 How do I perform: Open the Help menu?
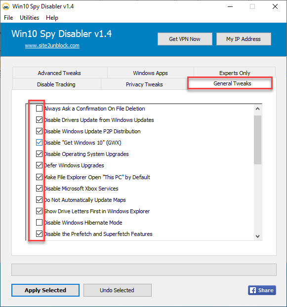(52, 18)
